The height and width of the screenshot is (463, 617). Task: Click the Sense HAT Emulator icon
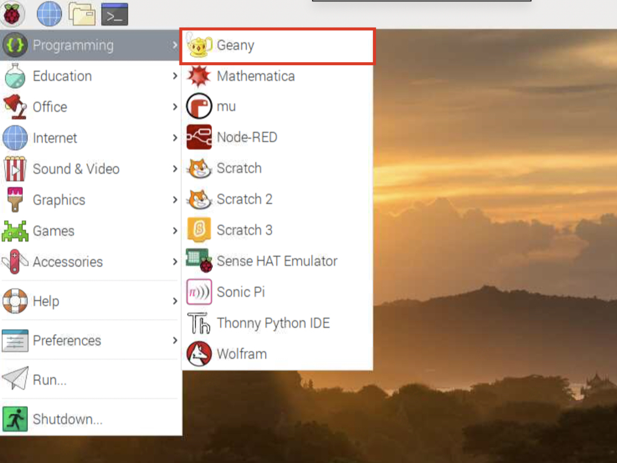[x=199, y=260]
